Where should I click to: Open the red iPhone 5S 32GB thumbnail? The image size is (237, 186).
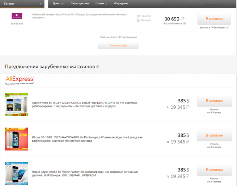click(17, 139)
